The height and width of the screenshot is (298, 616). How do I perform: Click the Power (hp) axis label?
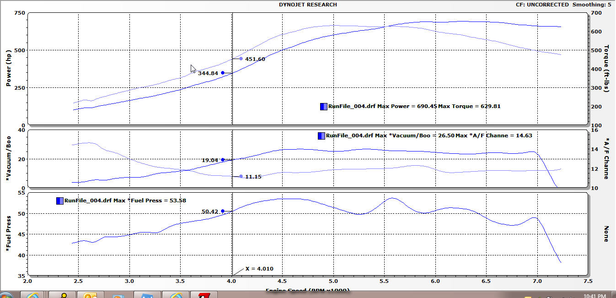(8, 69)
